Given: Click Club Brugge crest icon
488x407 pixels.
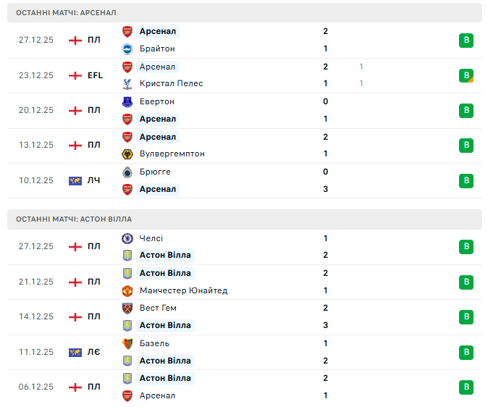Looking at the screenshot, I should coord(127,172).
